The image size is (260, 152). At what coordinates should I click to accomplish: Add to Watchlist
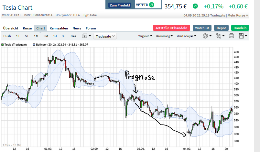(202, 28)
